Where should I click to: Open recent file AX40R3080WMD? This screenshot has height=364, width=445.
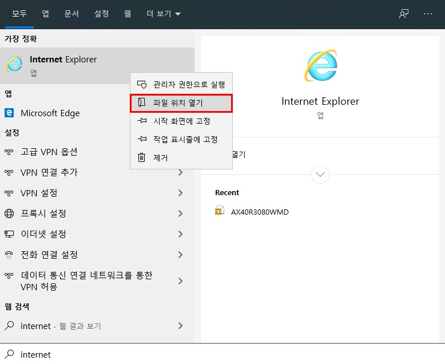[252, 212]
